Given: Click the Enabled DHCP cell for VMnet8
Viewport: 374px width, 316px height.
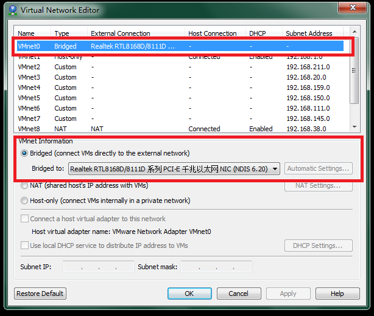Looking at the screenshot, I should click(x=261, y=129).
